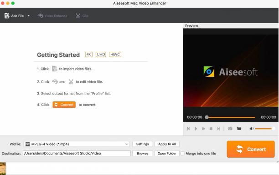Screen dimensions: 279x175
Task: Click Open Folder button
Action: (x=167, y=153)
